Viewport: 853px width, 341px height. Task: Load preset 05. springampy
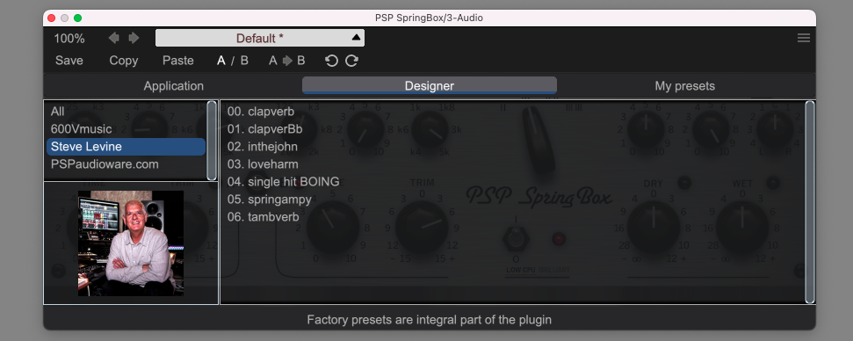tap(270, 200)
